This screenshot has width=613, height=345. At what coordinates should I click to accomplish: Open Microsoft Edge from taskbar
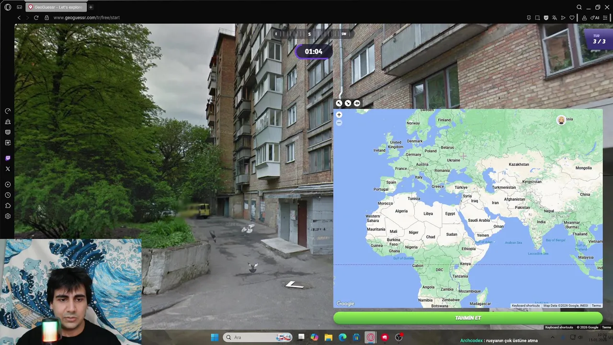(x=342, y=337)
